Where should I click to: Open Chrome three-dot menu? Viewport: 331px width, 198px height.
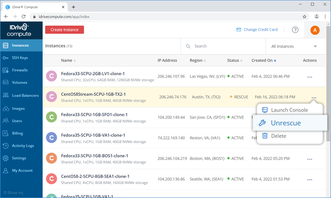pyautogui.click(x=325, y=17)
